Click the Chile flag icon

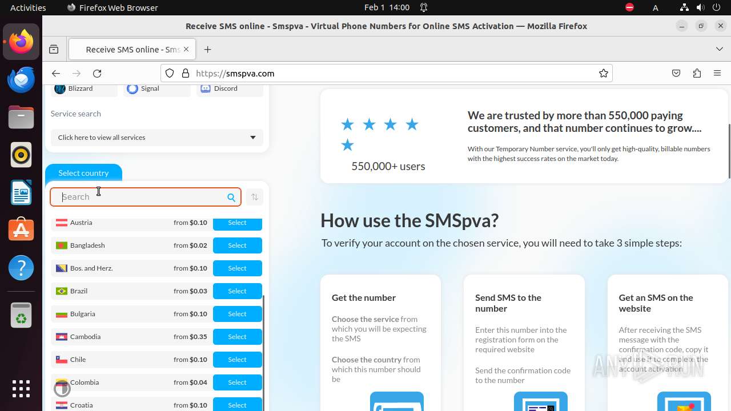click(x=62, y=360)
